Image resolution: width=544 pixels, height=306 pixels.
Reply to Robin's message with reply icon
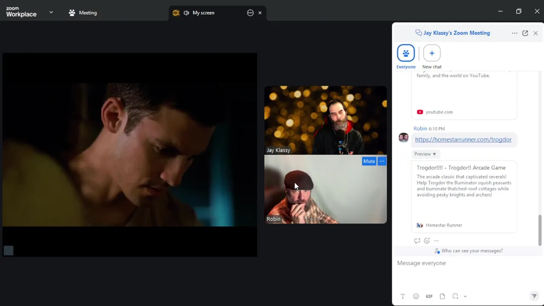point(417,241)
